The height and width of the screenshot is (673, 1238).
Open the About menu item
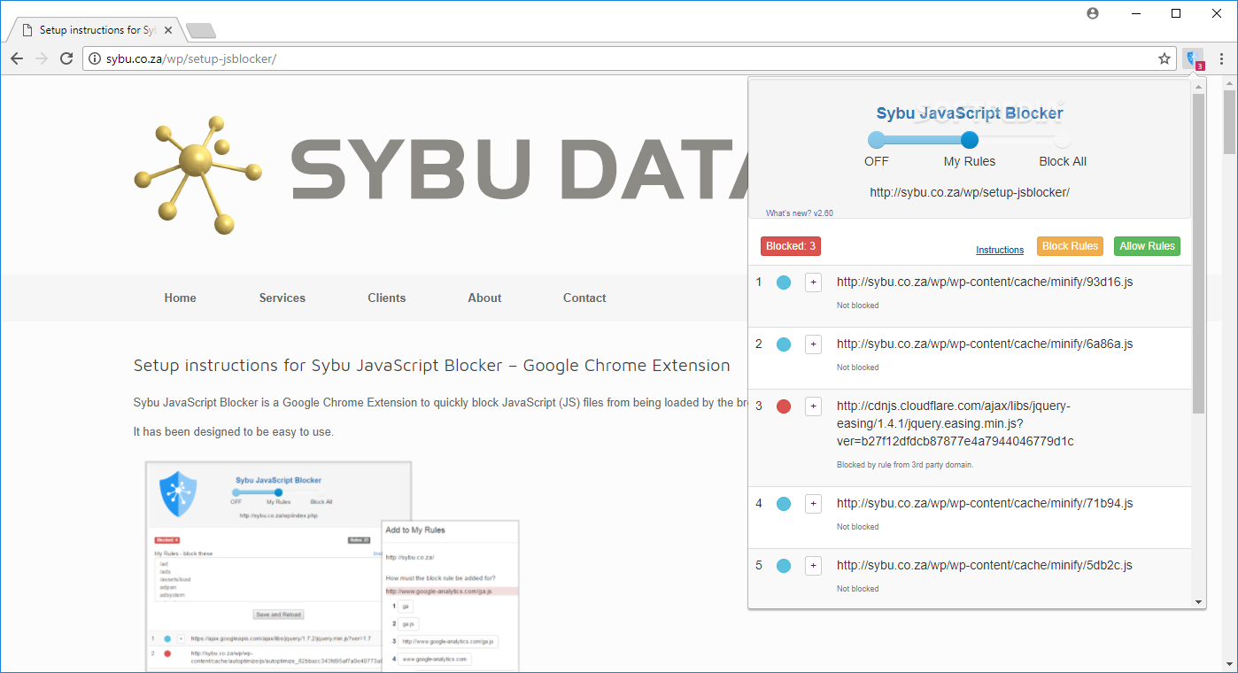(x=484, y=298)
